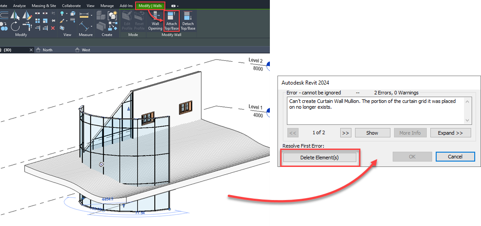Select the Rotate tool

coord(15,27)
